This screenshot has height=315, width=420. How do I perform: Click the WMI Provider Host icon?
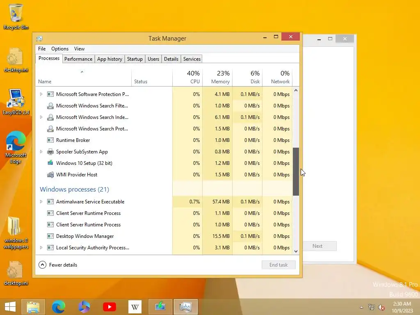pos(50,175)
